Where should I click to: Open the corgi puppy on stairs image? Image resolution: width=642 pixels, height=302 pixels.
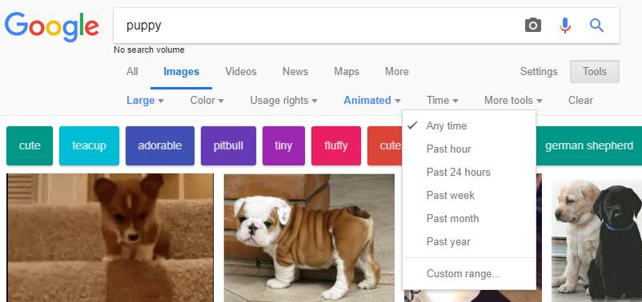(x=110, y=238)
